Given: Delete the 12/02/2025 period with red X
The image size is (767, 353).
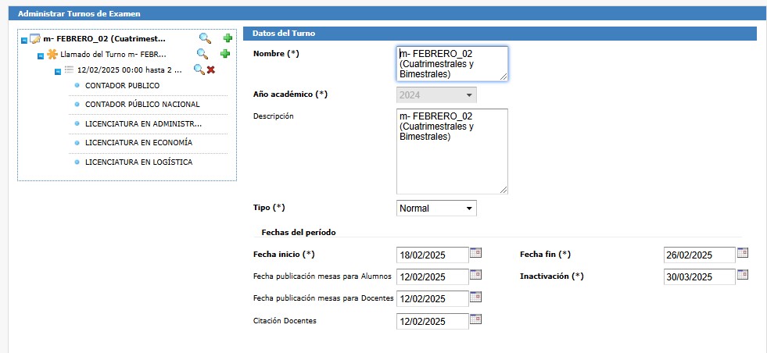Looking at the screenshot, I should tap(210, 70).
